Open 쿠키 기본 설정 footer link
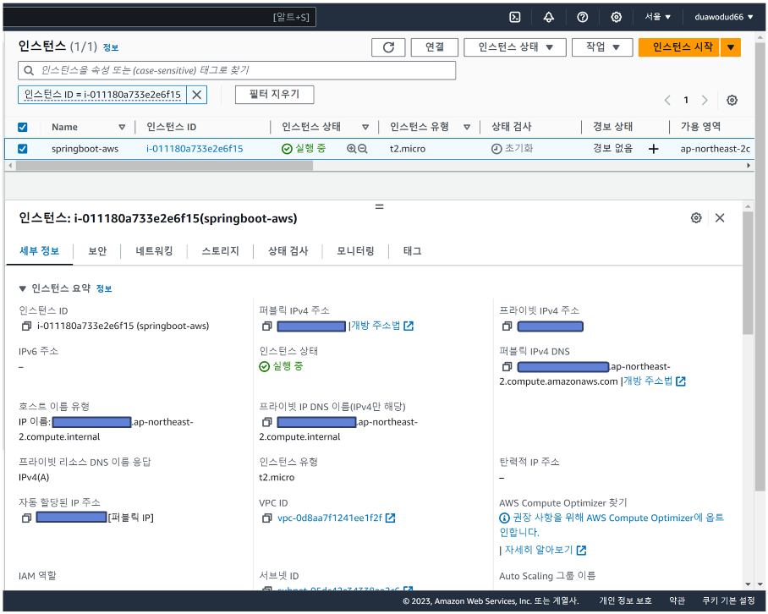 point(728,601)
